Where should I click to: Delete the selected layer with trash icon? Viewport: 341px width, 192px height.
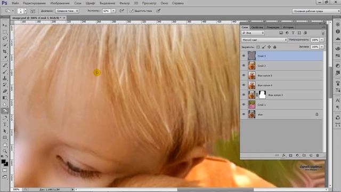pyautogui.click(x=318, y=155)
